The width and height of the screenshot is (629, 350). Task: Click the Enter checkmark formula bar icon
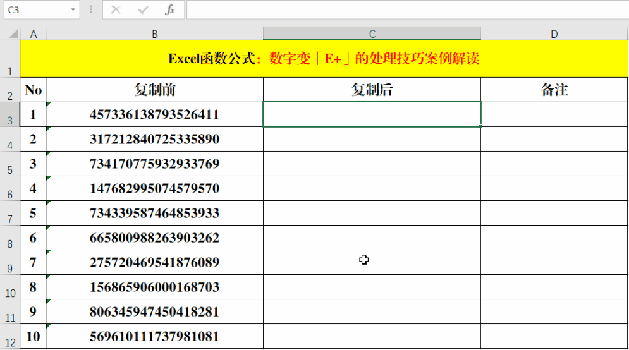pyautogui.click(x=143, y=9)
